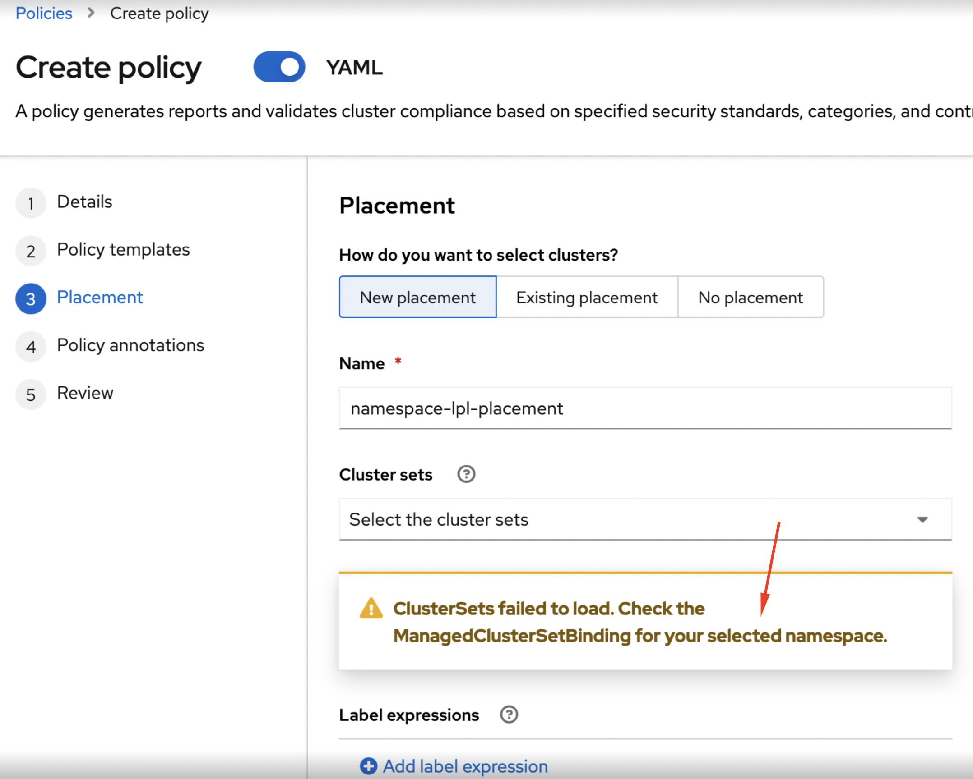Click Label expressions help icon

click(x=509, y=715)
